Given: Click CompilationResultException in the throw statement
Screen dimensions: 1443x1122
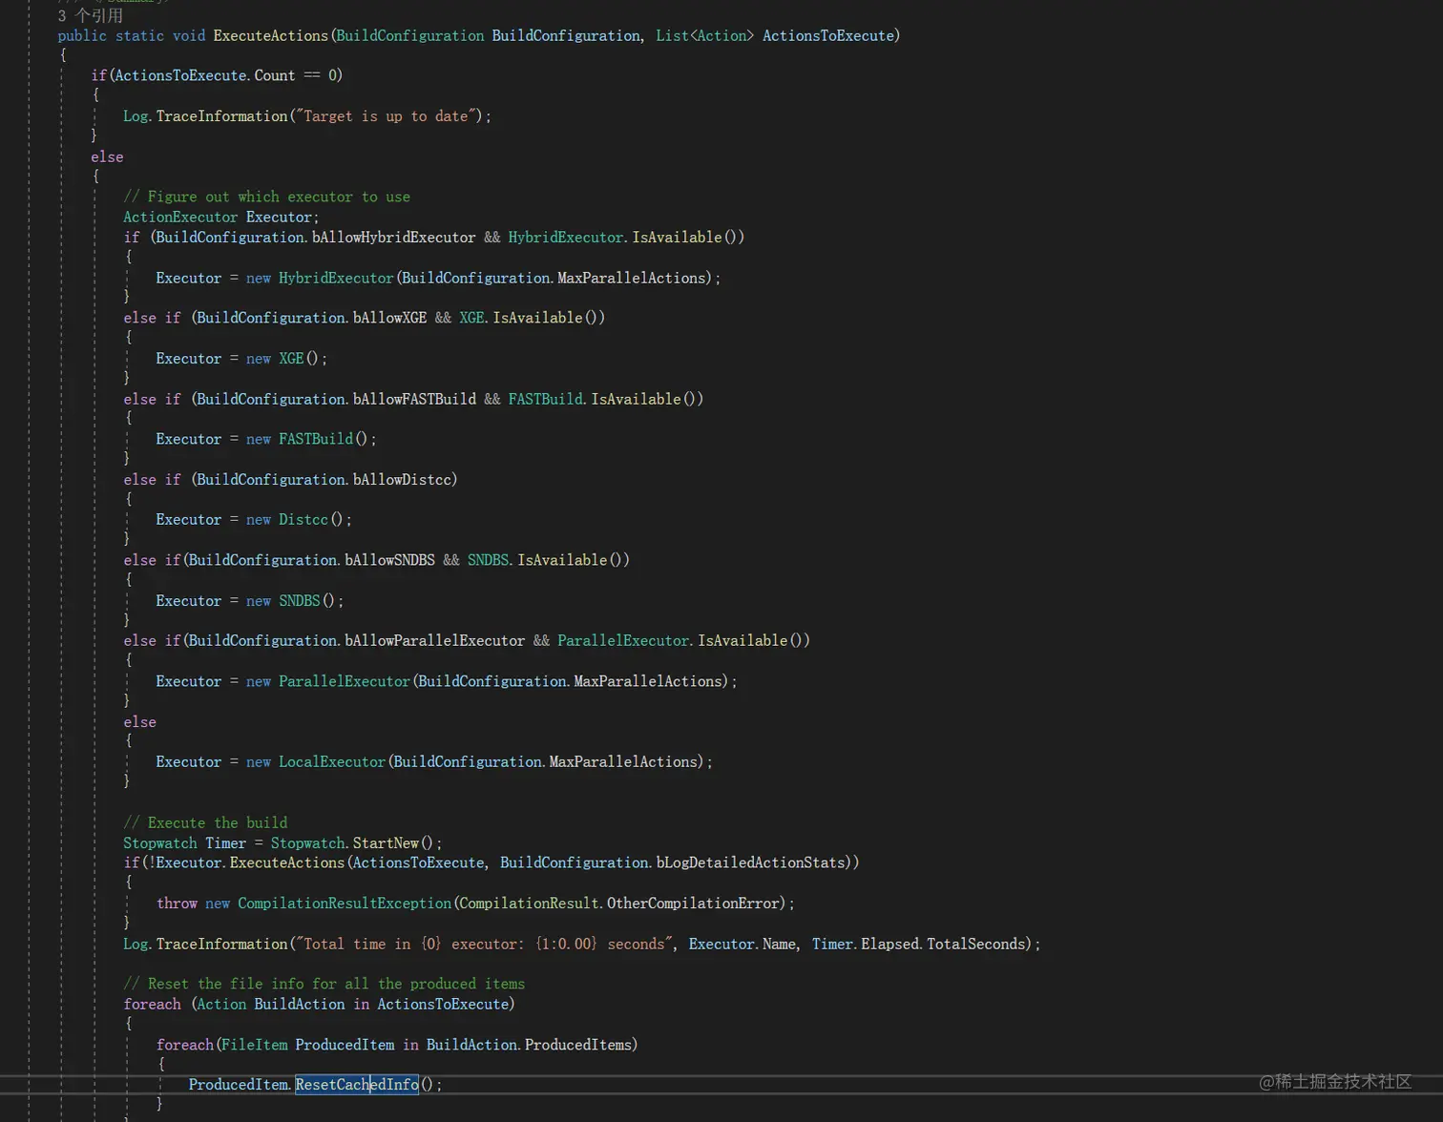Looking at the screenshot, I should (x=345, y=903).
